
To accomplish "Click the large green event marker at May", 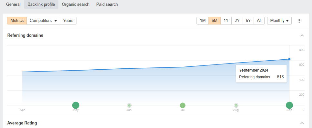I will click(75, 105).
